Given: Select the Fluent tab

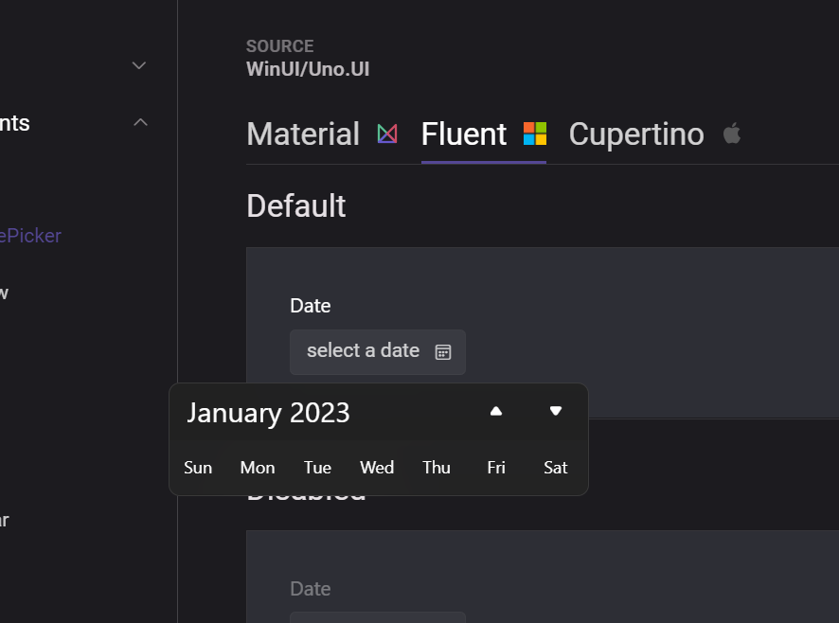Looking at the screenshot, I should 463,133.
